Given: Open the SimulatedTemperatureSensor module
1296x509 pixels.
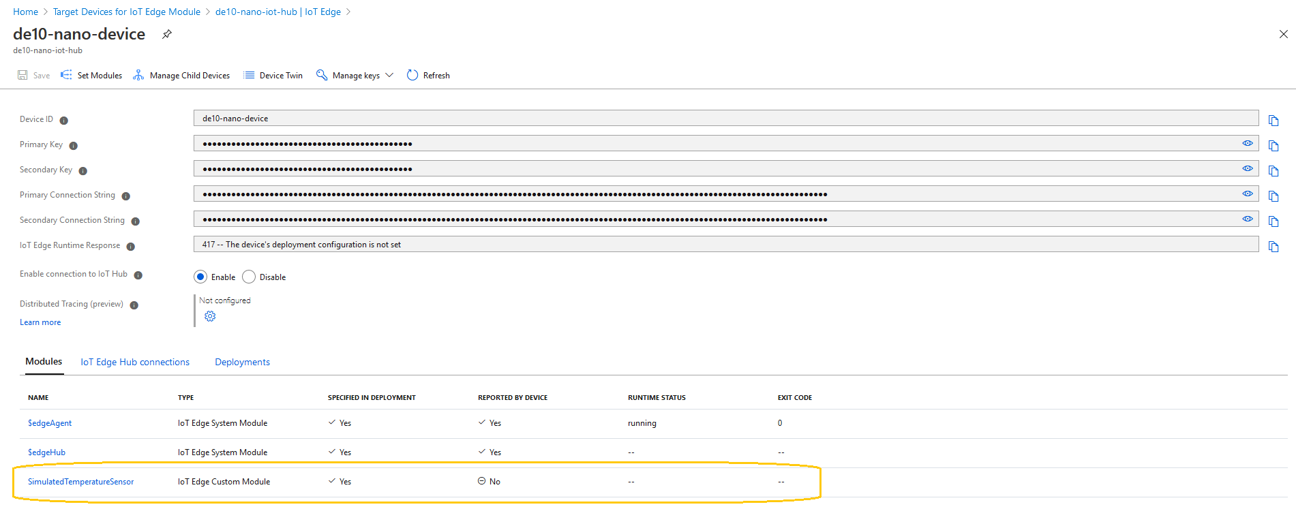Looking at the screenshot, I should coord(80,482).
